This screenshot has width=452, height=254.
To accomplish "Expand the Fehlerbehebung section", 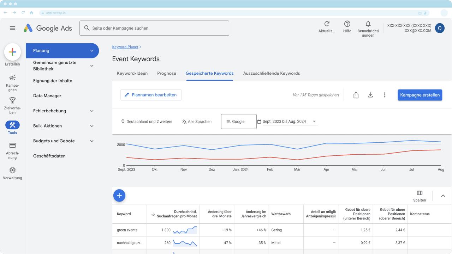I will click(x=92, y=111).
